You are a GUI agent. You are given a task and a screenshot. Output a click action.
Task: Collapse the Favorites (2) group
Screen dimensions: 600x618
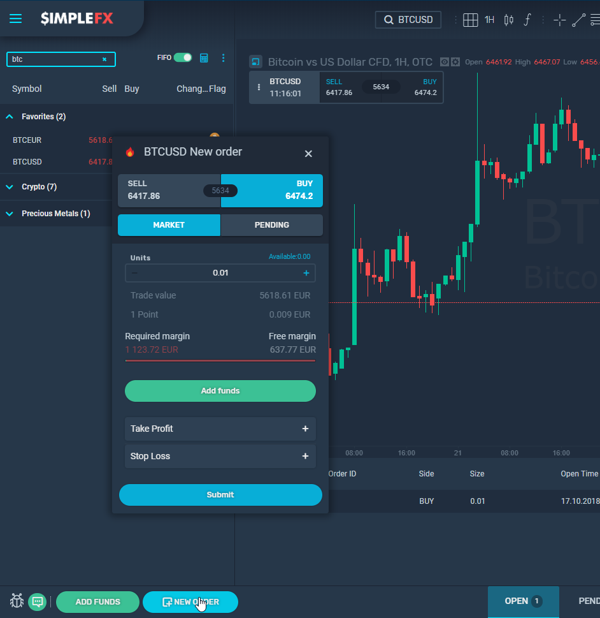point(10,117)
